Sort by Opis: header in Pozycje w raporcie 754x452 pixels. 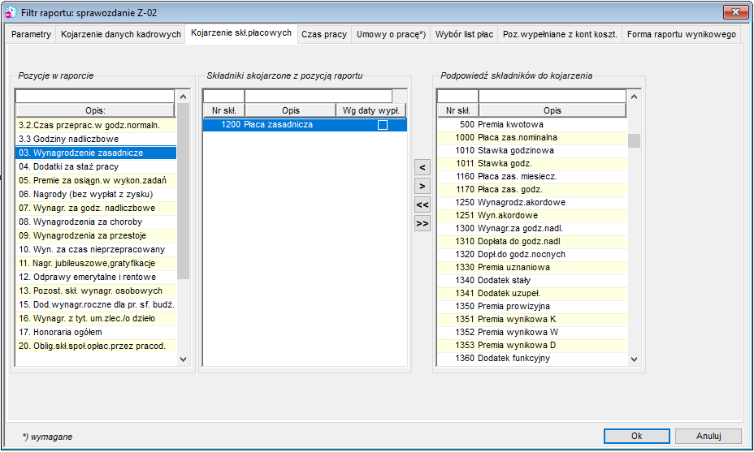pos(95,110)
